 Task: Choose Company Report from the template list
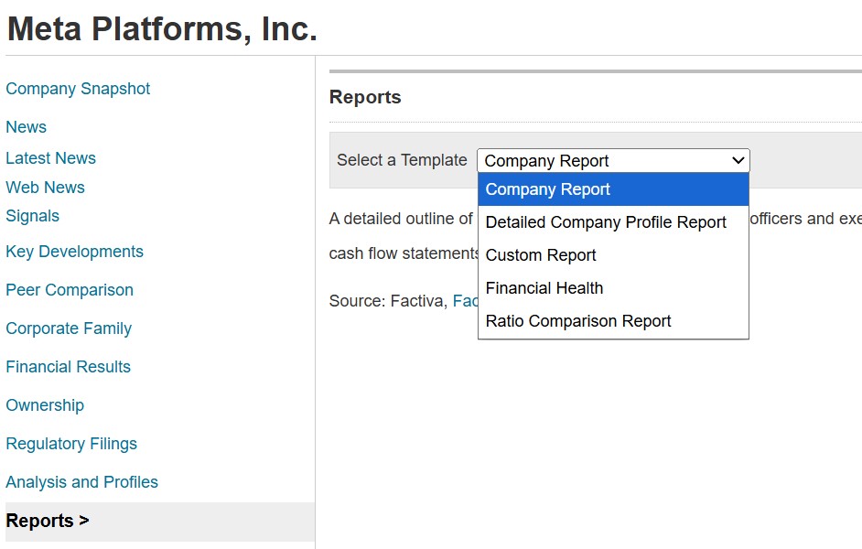click(547, 189)
